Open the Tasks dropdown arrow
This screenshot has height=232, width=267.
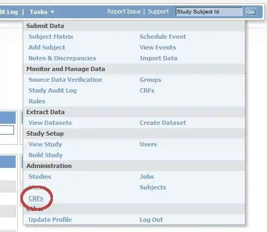(x=52, y=12)
